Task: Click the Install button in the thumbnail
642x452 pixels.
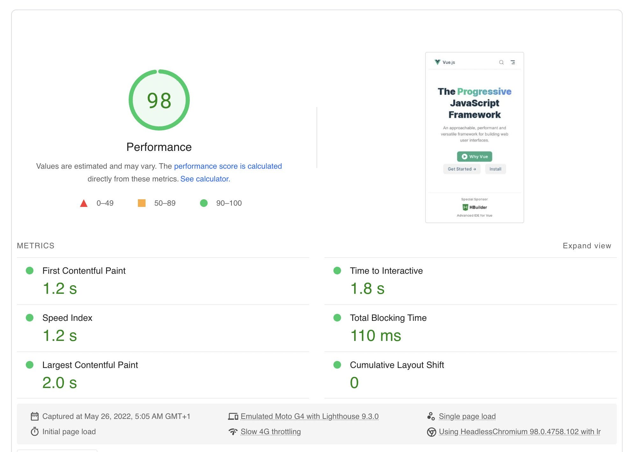Action: (x=496, y=169)
